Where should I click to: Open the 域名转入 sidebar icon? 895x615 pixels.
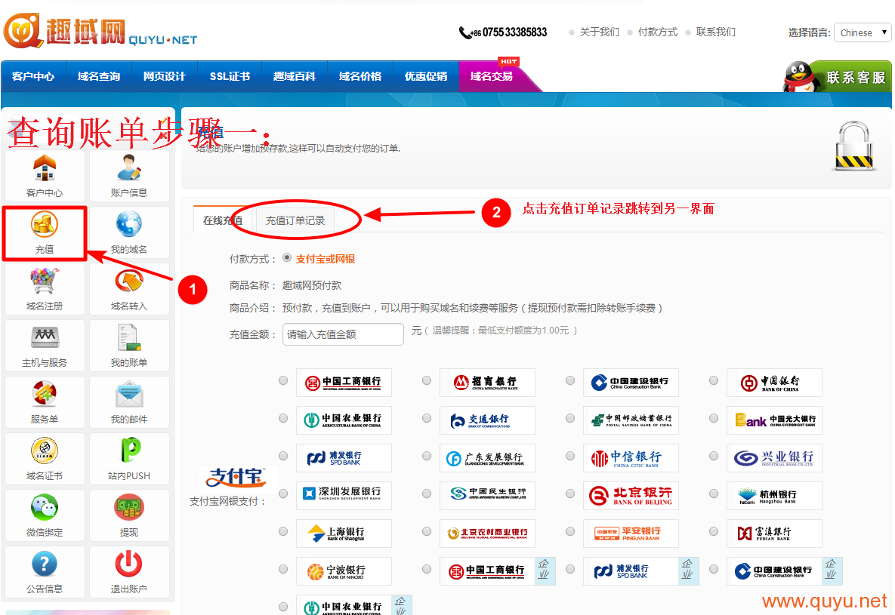(129, 281)
